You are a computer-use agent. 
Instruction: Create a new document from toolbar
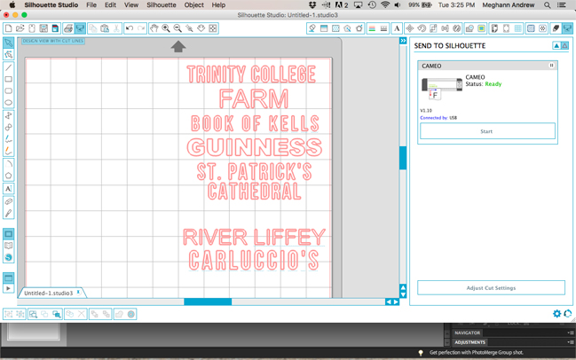tap(8, 28)
